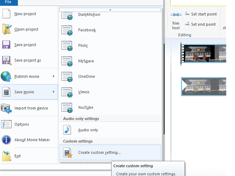Open the Save movie menu entry
The image size is (235, 176).
(x=29, y=92)
